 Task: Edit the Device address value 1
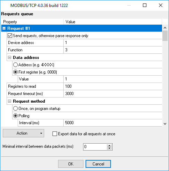point(113,43)
